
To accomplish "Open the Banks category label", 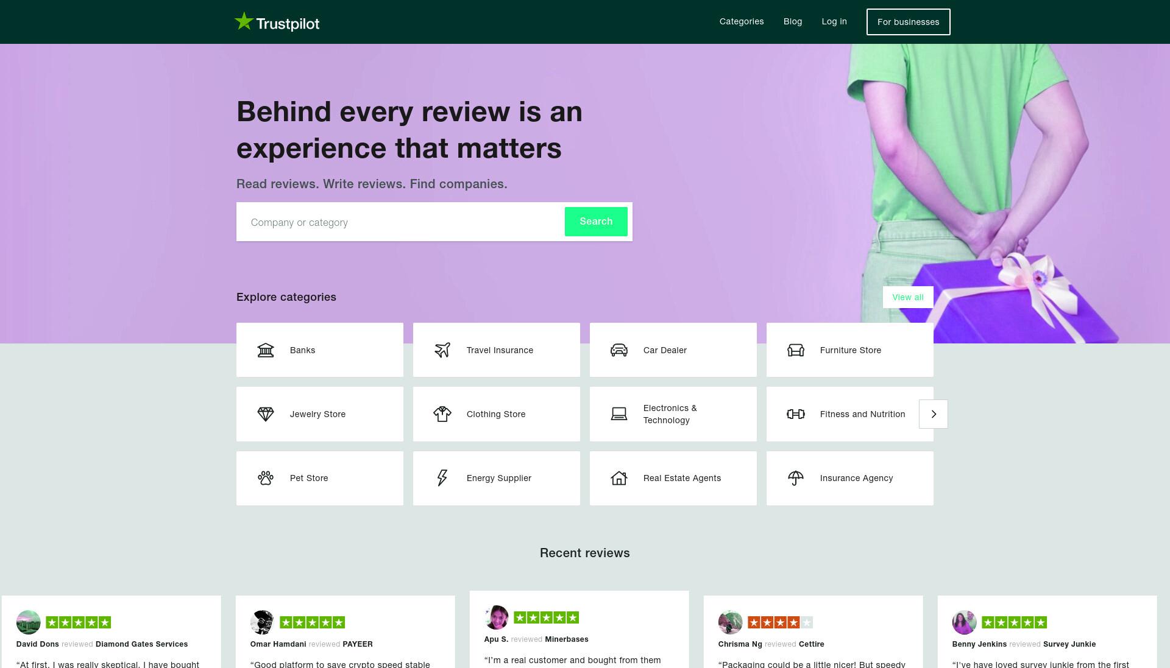I will point(303,350).
